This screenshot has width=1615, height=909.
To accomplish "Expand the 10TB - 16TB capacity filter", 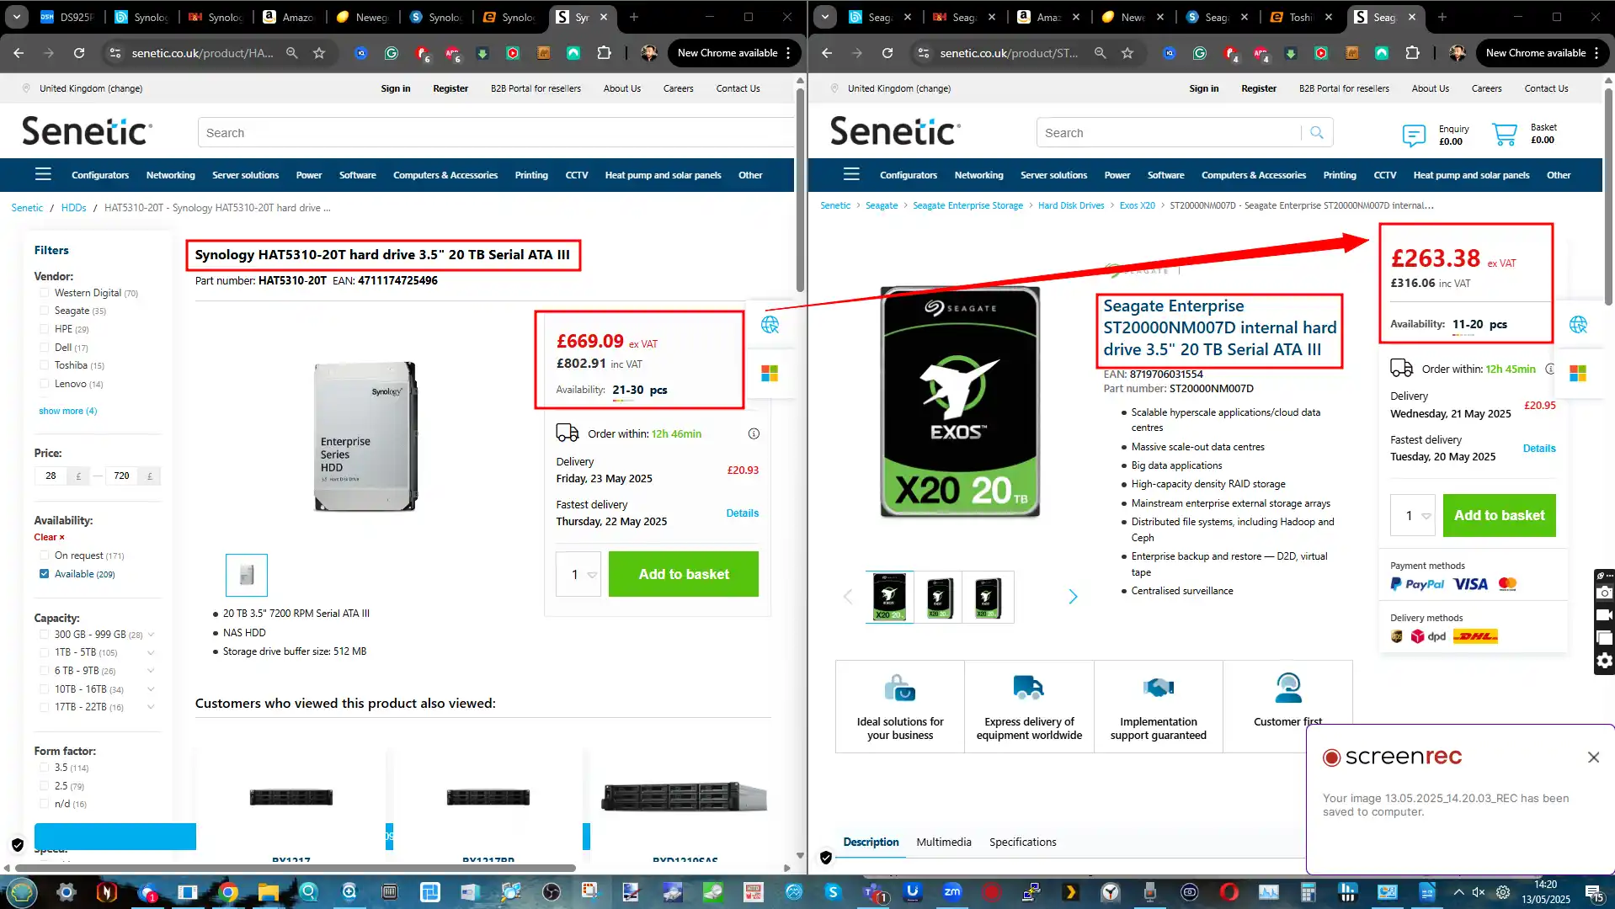I will tap(151, 689).
